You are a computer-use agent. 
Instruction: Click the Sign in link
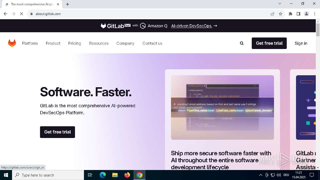(301, 43)
